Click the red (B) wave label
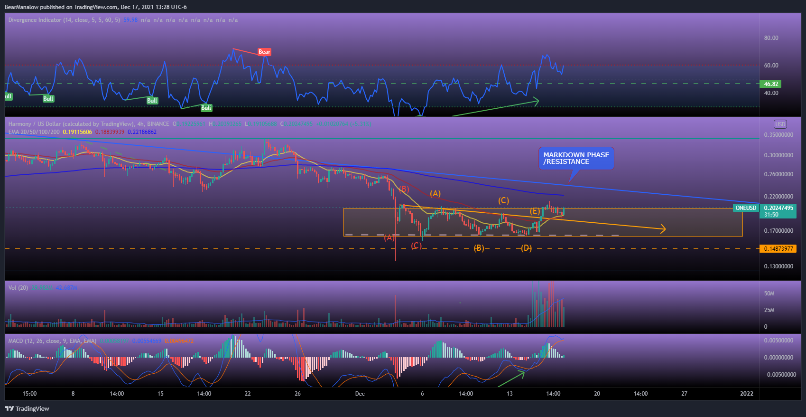Image resolution: width=806 pixels, height=417 pixels. pyautogui.click(x=403, y=189)
